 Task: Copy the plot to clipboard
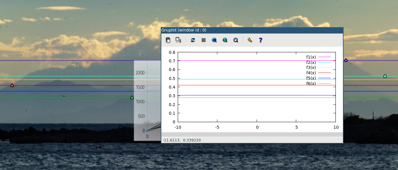click(168, 40)
